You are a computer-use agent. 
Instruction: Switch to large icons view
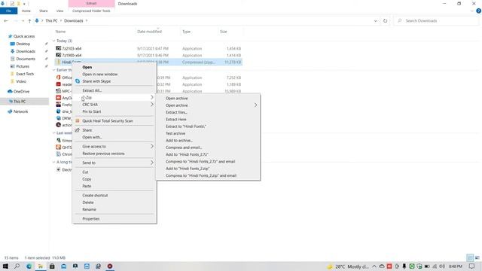click(477, 257)
